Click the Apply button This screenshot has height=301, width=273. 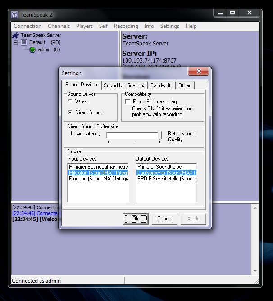pos(193,219)
